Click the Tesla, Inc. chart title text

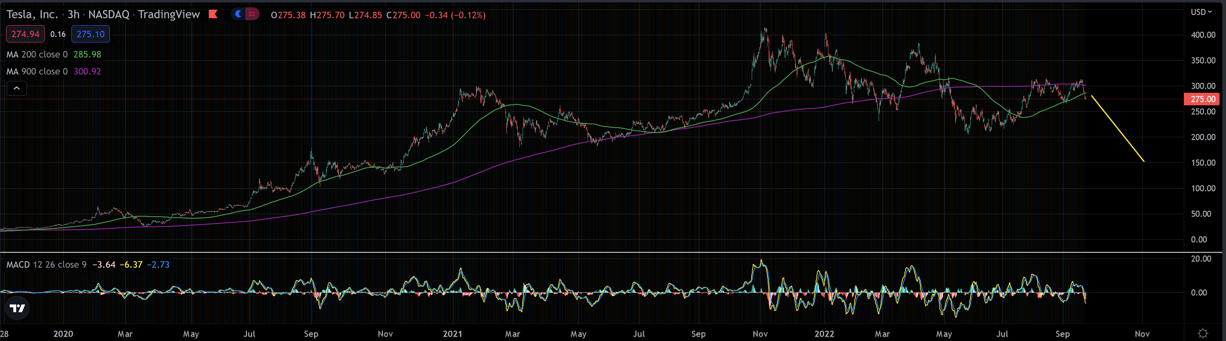(x=32, y=14)
